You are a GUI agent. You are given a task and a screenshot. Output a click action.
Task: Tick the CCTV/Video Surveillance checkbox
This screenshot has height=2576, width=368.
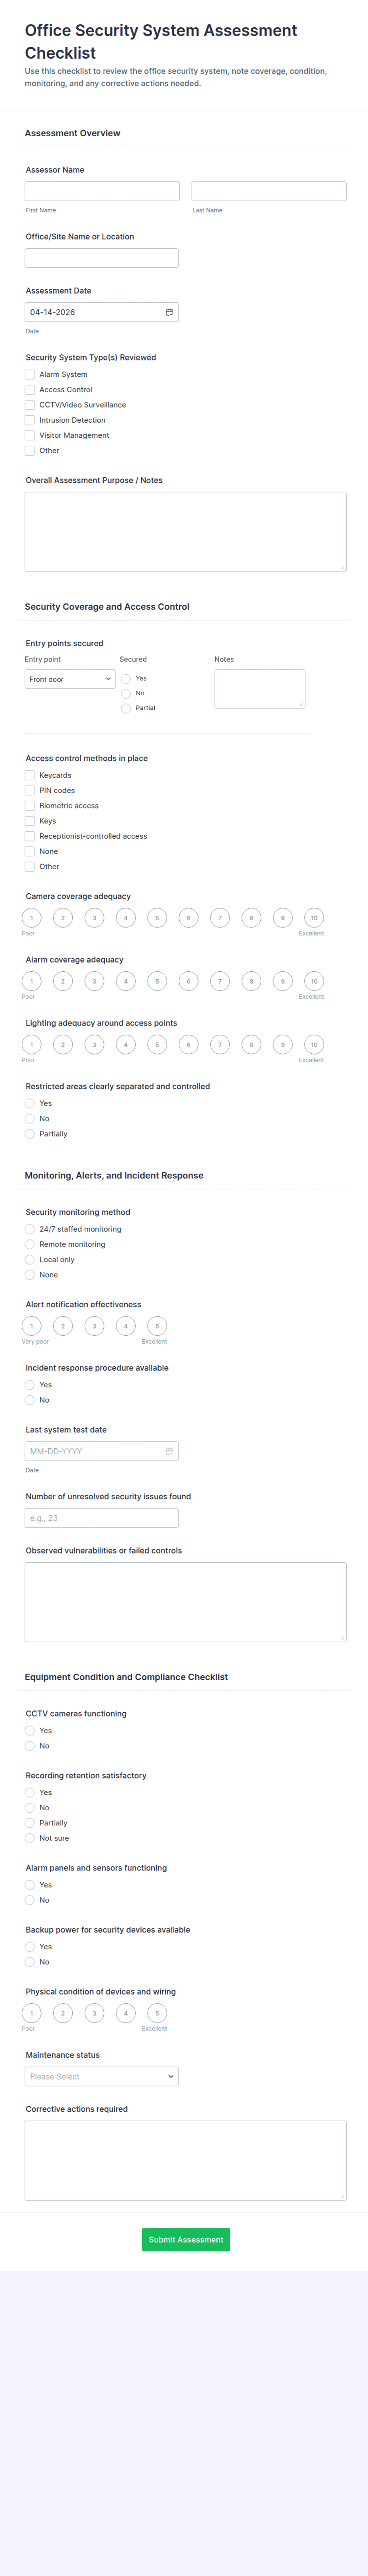30,405
